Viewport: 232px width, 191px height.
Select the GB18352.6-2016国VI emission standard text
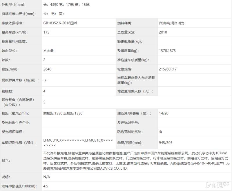point(61,22)
